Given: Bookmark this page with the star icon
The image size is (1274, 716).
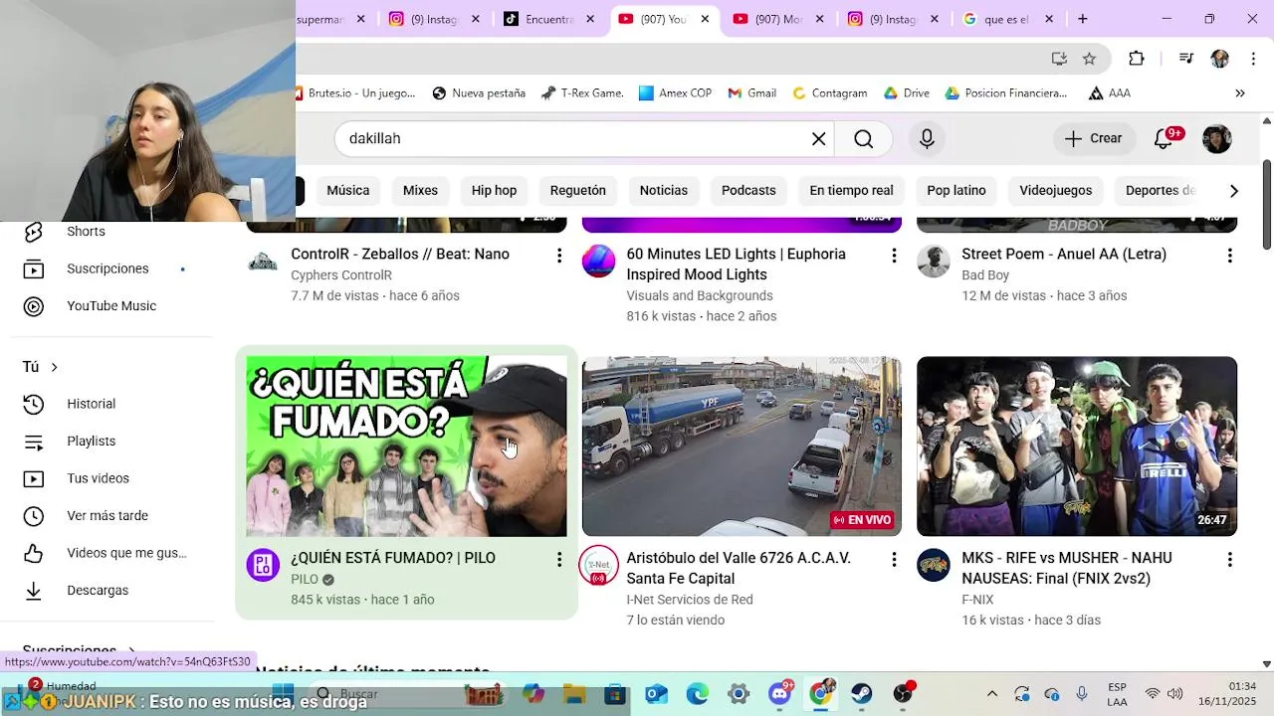Looking at the screenshot, I should (1089, 59).
